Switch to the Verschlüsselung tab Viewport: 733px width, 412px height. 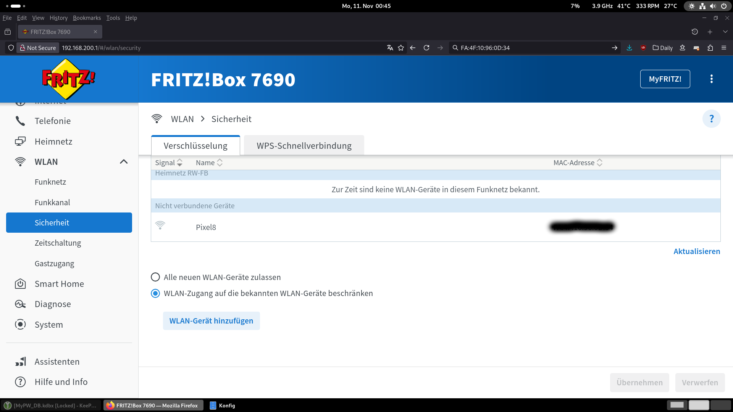195,146
